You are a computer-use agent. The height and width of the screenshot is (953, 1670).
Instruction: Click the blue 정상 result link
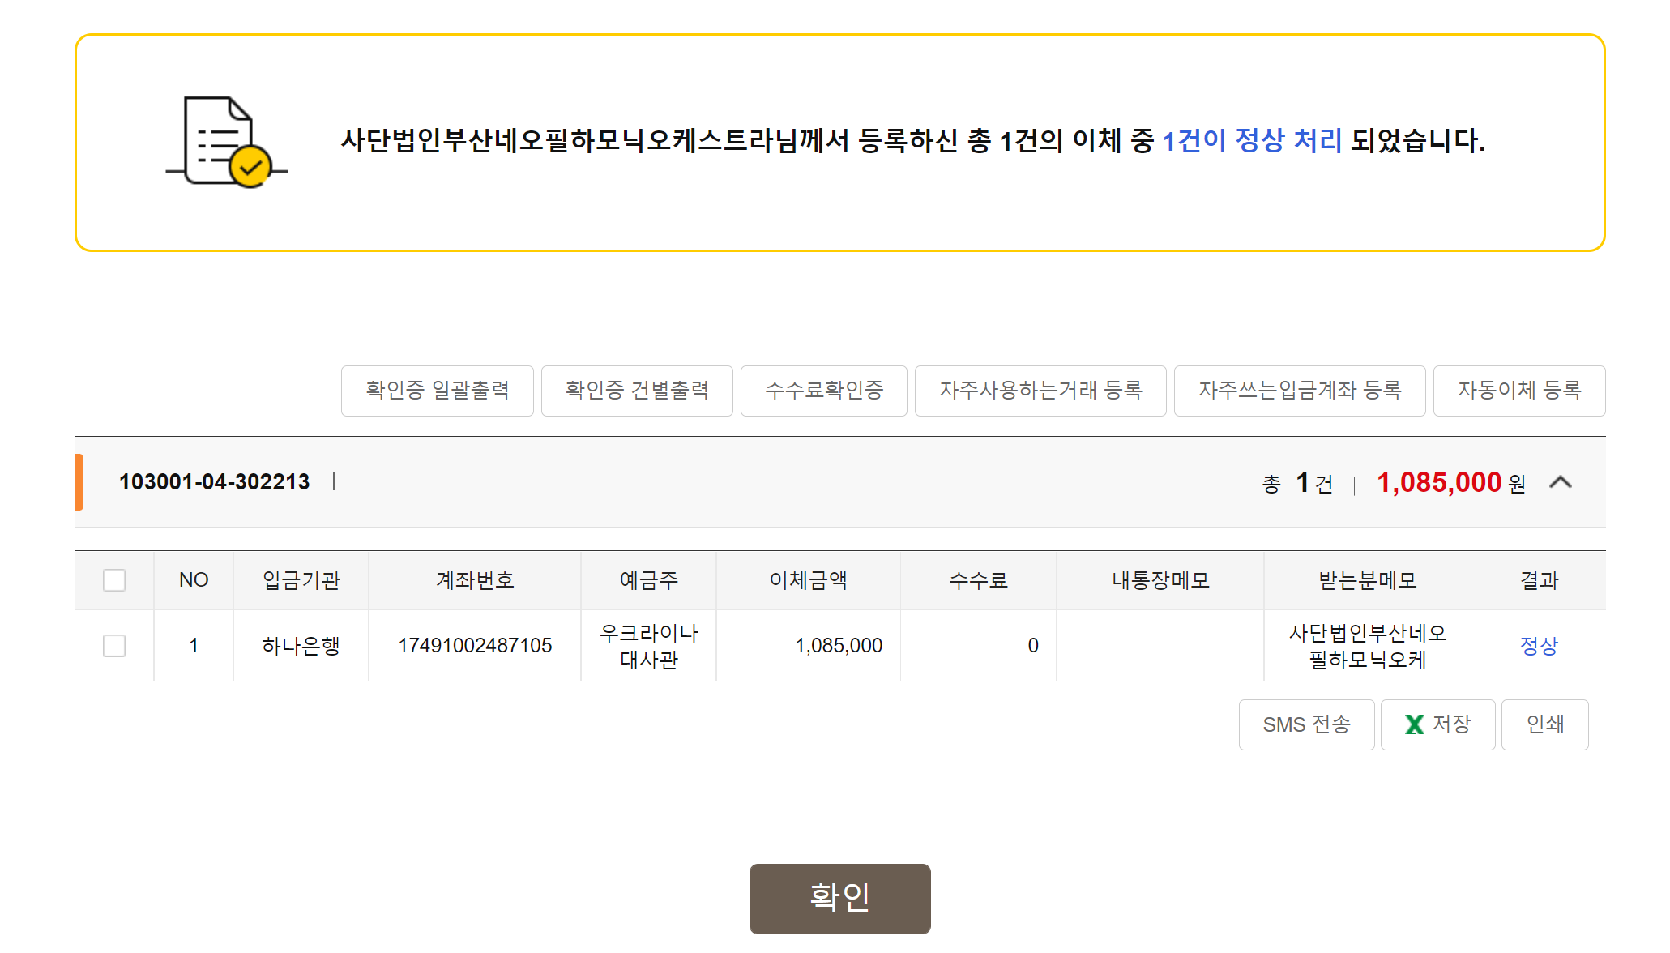tap(1538, 646)
